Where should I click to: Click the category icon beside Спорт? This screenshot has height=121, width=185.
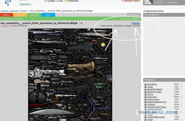click(145, 120)
